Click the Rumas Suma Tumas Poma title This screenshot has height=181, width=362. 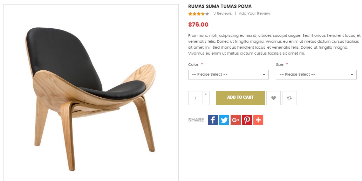220,6
